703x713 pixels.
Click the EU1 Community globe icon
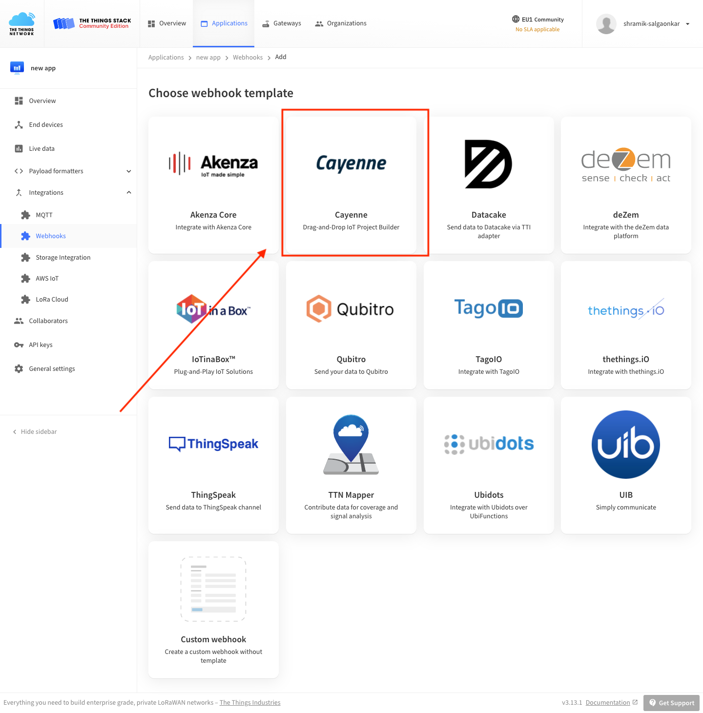point(516,19)
